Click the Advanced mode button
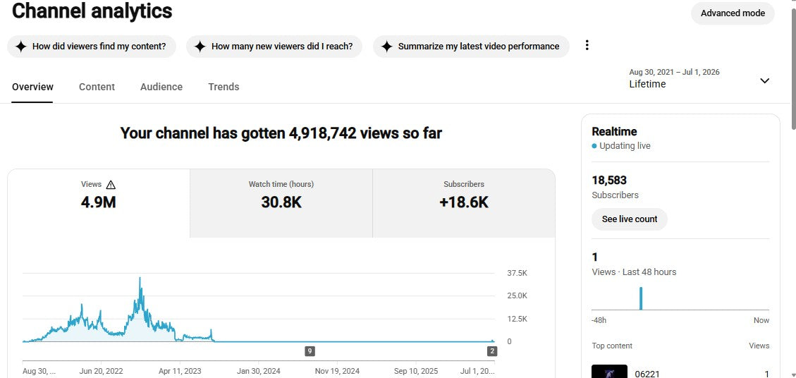This screenshot has width=796, height=378. (x=733, y=13)
